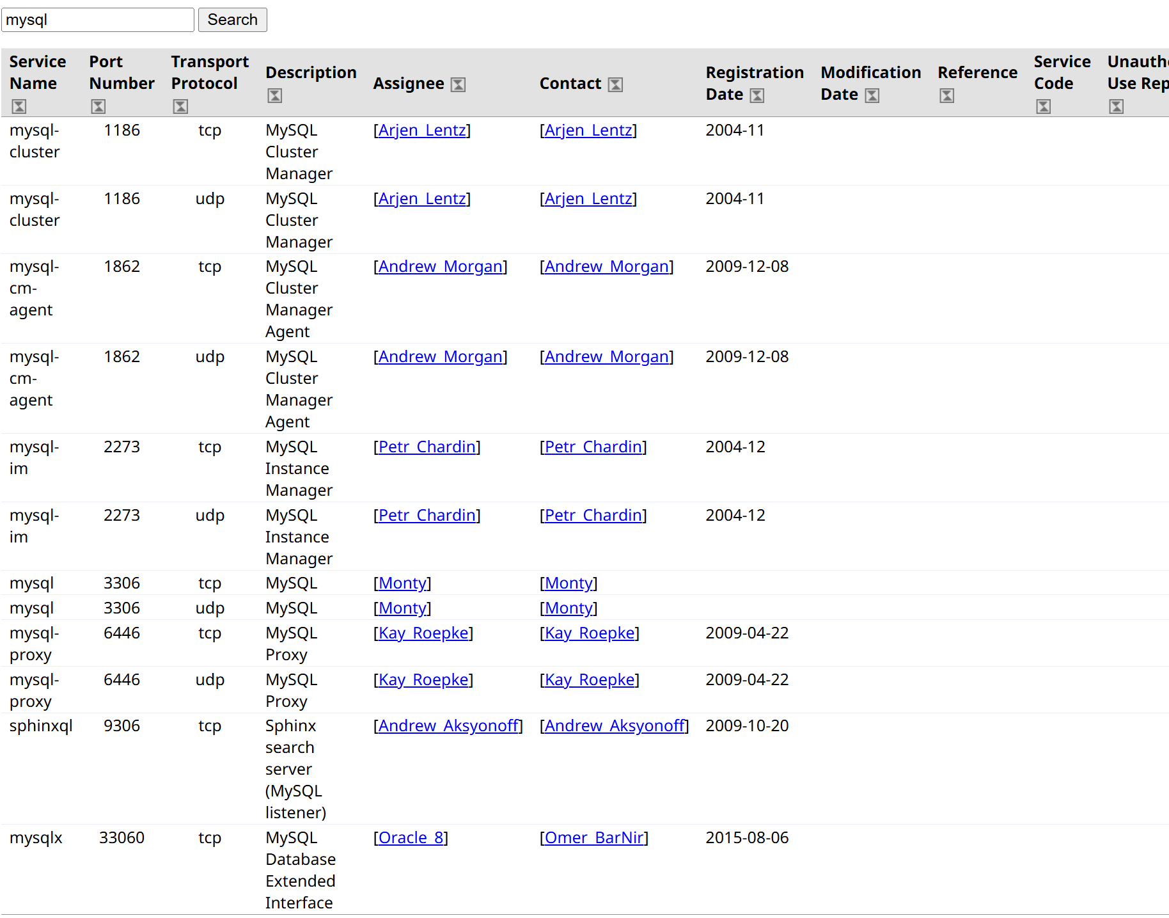Open Monty contact link in udp 3306 row

(x=569, y=608)
